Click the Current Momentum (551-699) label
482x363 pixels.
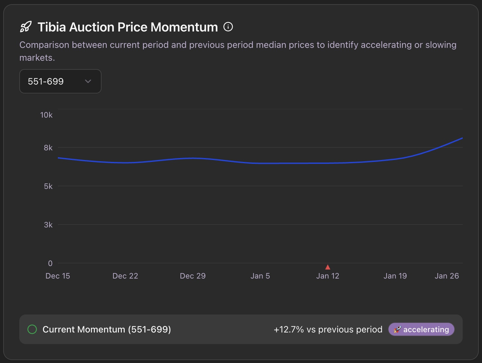107,330
